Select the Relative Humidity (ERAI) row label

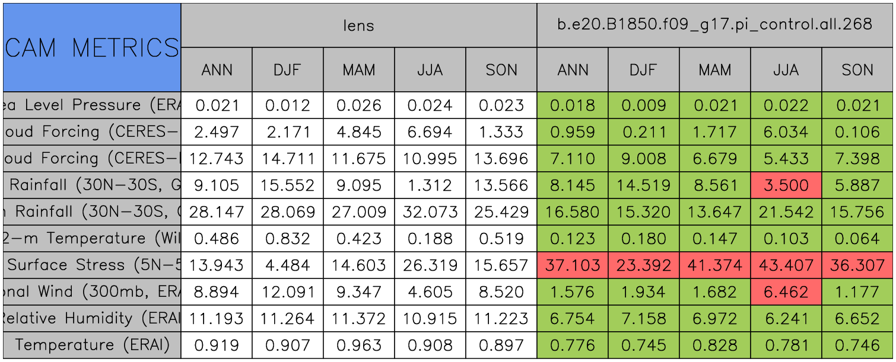(92, 319)
